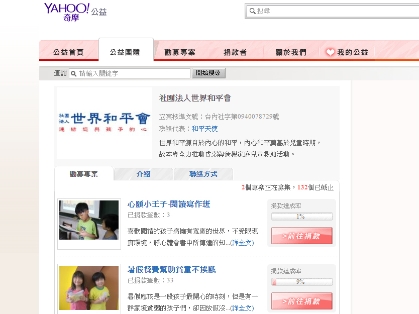Click the 2個專案正在募集 status text
The image size is (419, 314).
266,187
